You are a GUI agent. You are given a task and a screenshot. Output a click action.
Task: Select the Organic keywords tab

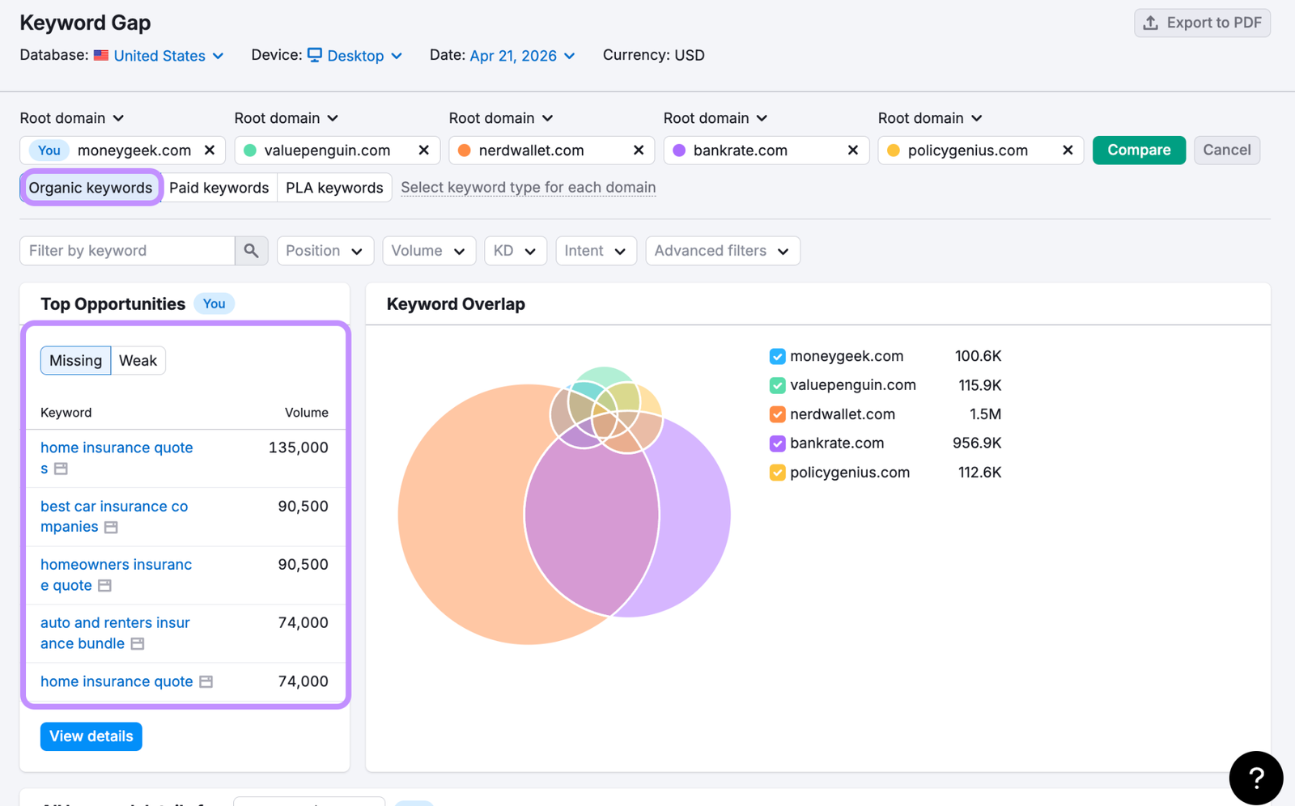[91, 188]
